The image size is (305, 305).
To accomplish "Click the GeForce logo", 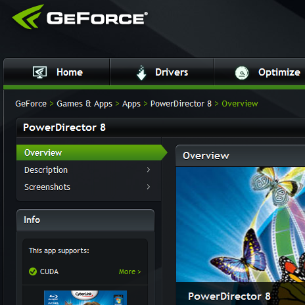I will (80, 16).
